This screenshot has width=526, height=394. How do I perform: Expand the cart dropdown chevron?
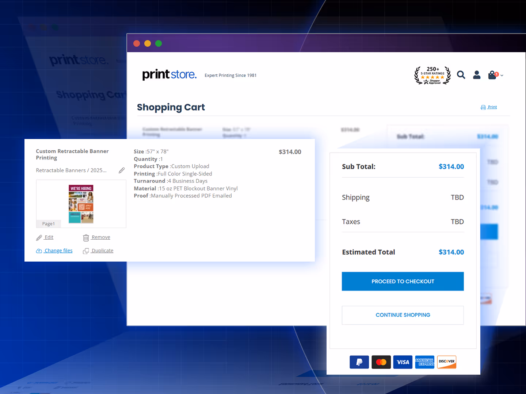coord(502,76)
